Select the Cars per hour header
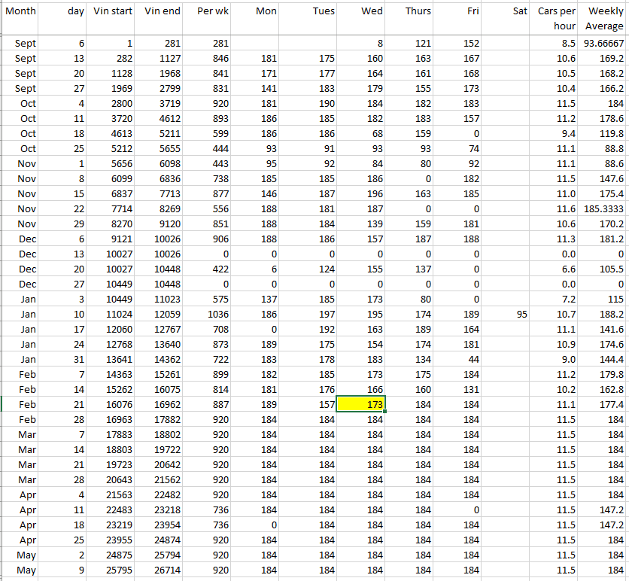629x581 pixels. point(557,19)
